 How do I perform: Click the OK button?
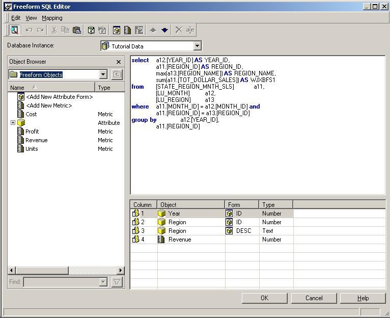[264, 298]
